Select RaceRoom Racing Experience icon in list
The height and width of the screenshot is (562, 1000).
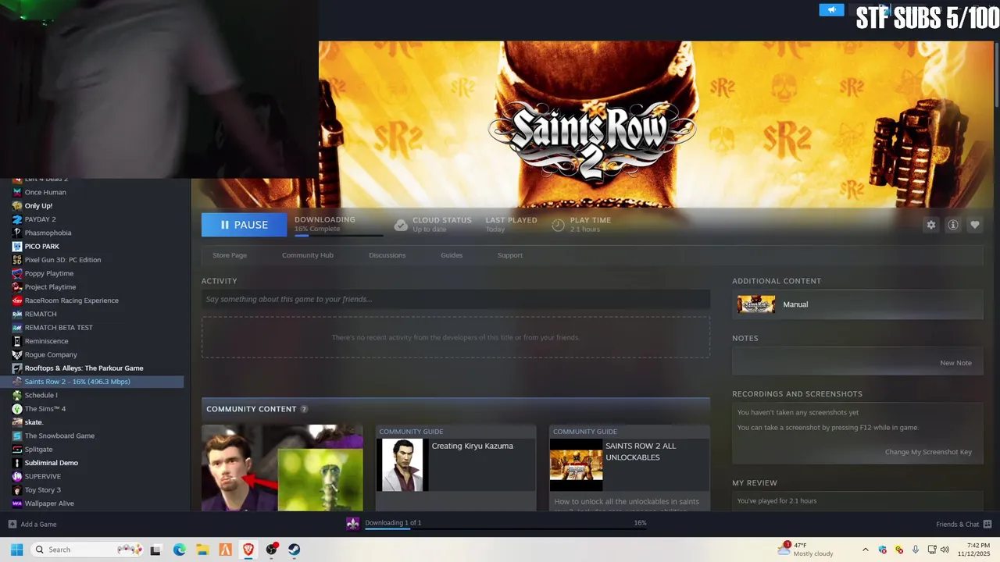pyautogui.click(x=17, y=301)
